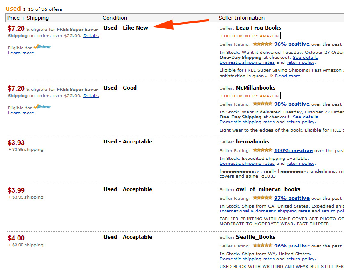Screen dimensions: 344x277
Task: Open Domestic shipping rates for Seattle_Books
Action: click(247, 259)
